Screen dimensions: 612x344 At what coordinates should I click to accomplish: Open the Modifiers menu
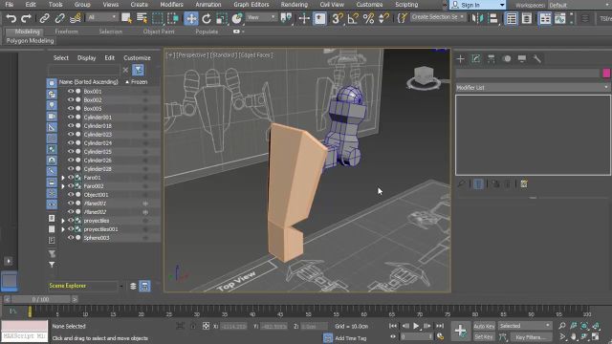tap(172, 5)
